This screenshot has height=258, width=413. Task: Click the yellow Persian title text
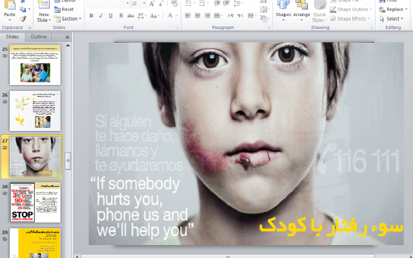click(x=331, y=226)
